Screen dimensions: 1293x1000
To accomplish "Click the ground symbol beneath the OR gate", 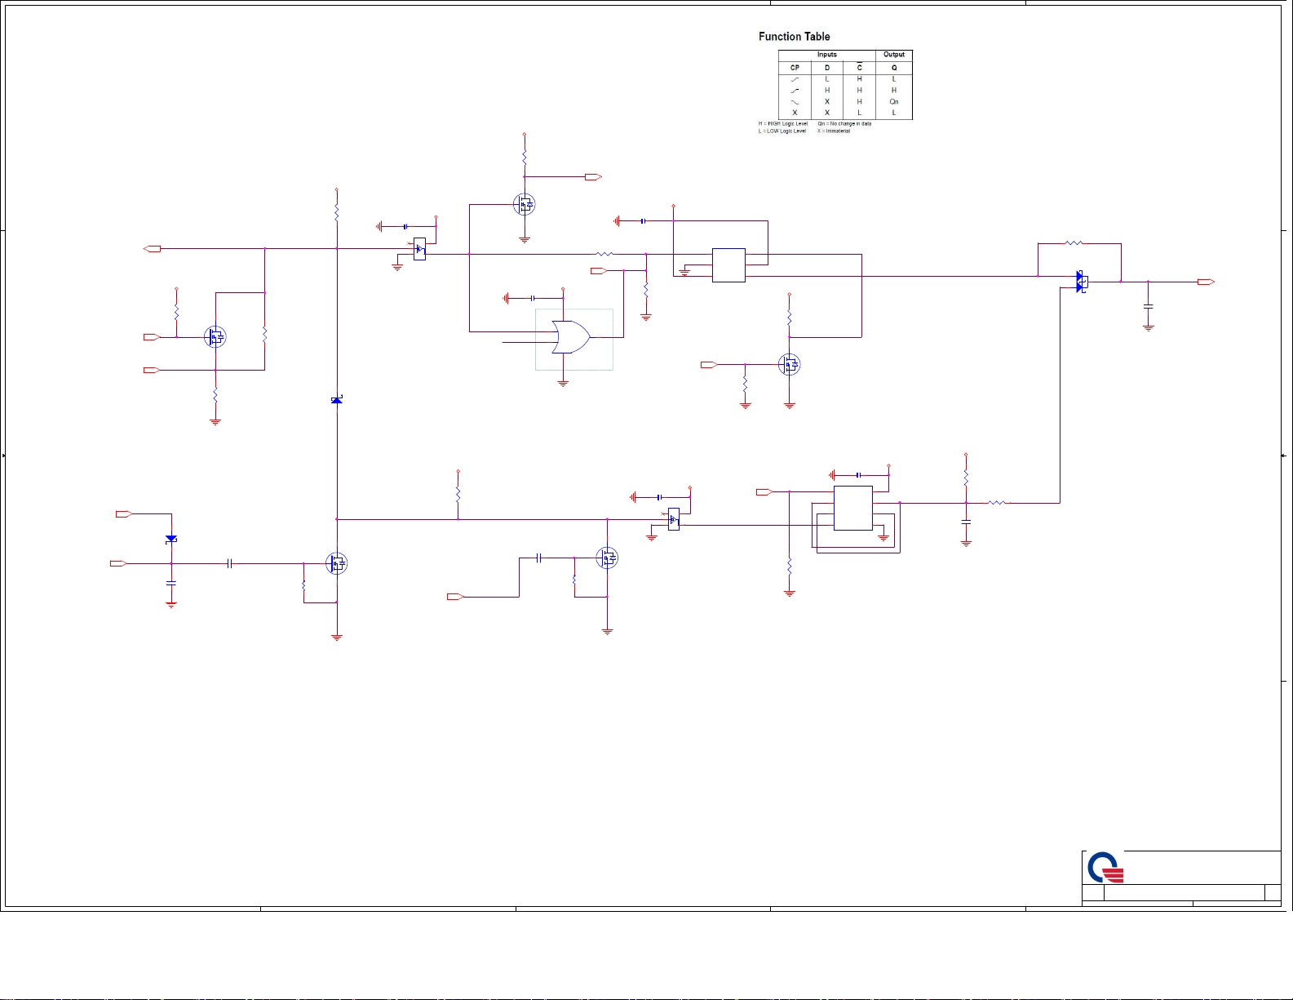I will [563, 383].
